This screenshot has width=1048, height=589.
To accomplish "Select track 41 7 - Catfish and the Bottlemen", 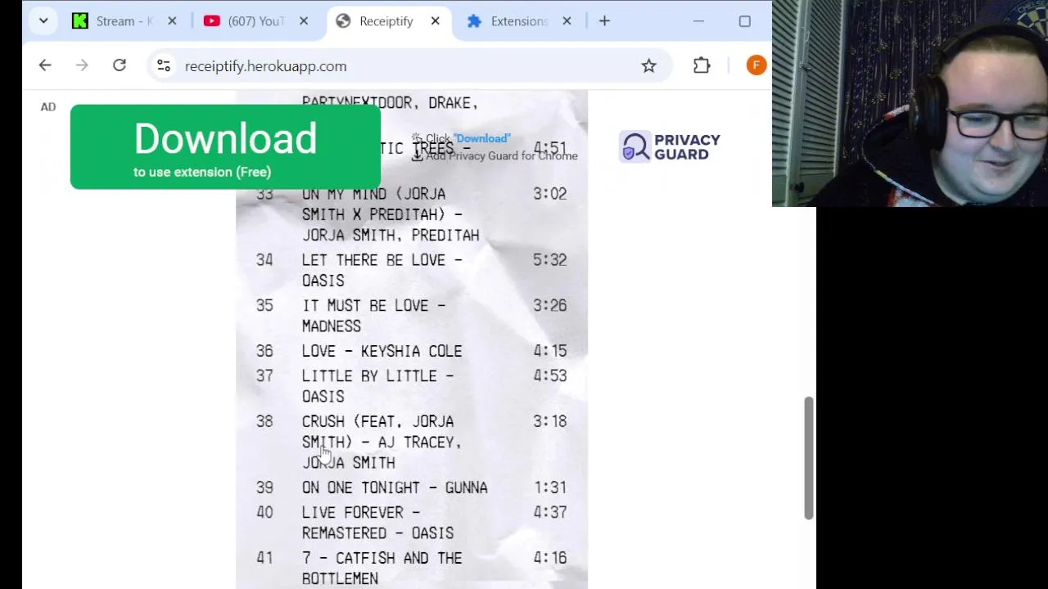I will click(x=382, y=568).
